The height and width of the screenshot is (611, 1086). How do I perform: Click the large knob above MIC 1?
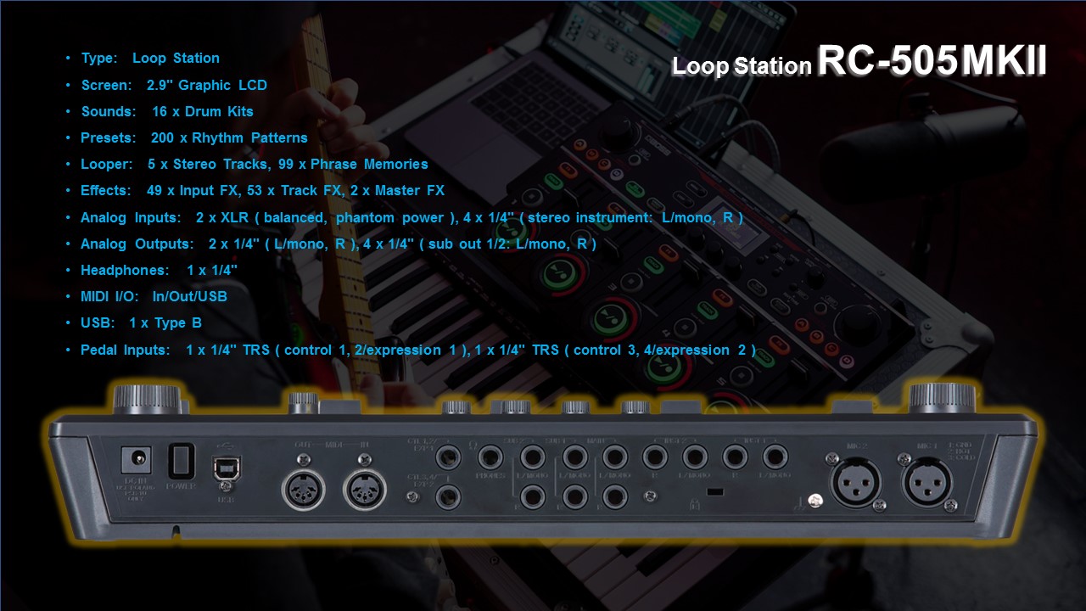coord(943,399)
